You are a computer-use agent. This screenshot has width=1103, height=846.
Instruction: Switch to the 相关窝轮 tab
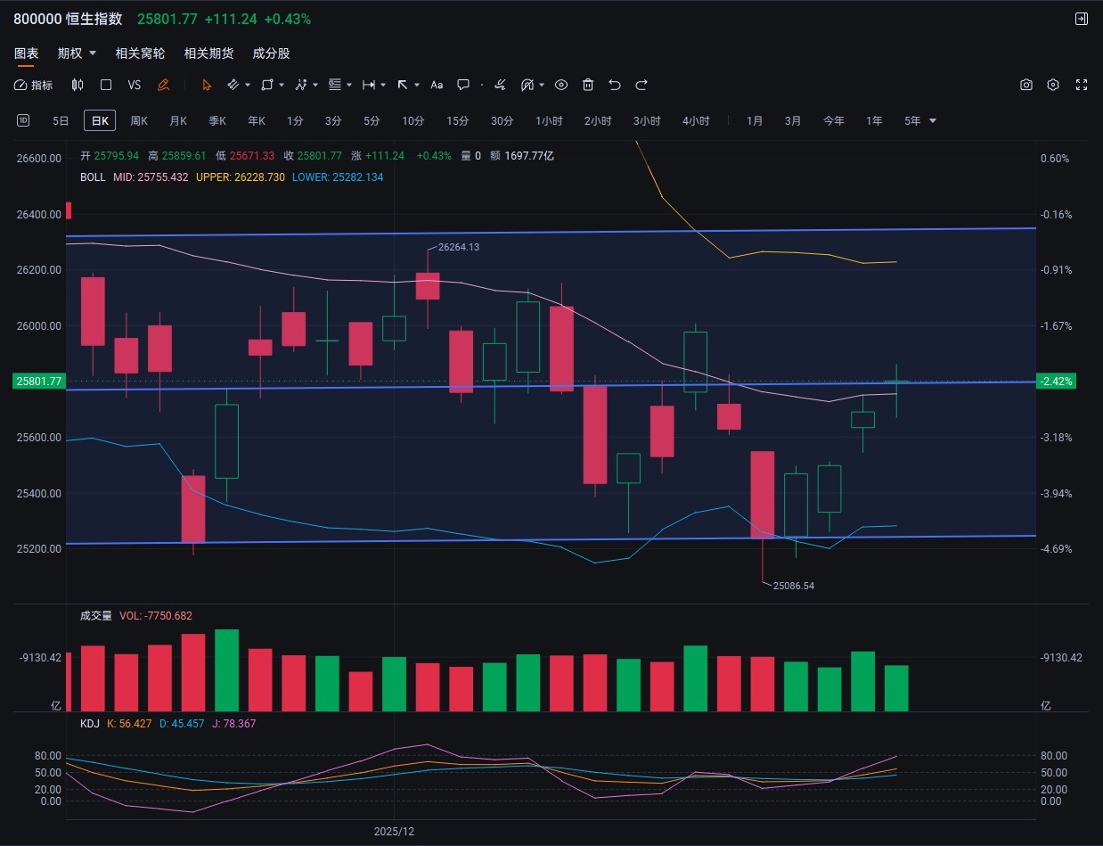click(140, 53)
